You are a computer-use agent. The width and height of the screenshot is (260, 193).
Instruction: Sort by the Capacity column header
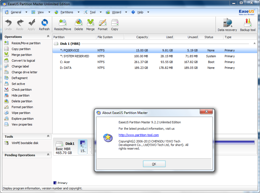click(x=136, y=37)
